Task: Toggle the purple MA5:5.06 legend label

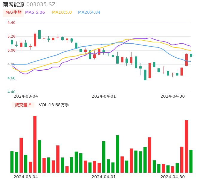Action: click(x=35, y=13)
